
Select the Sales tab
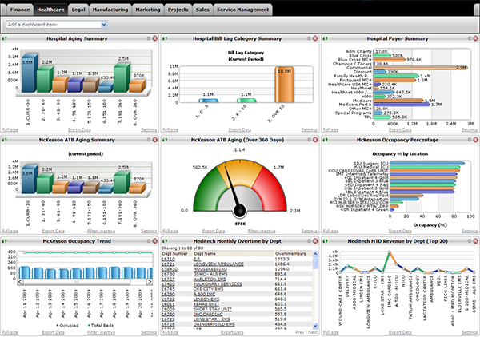pos(202,10)
